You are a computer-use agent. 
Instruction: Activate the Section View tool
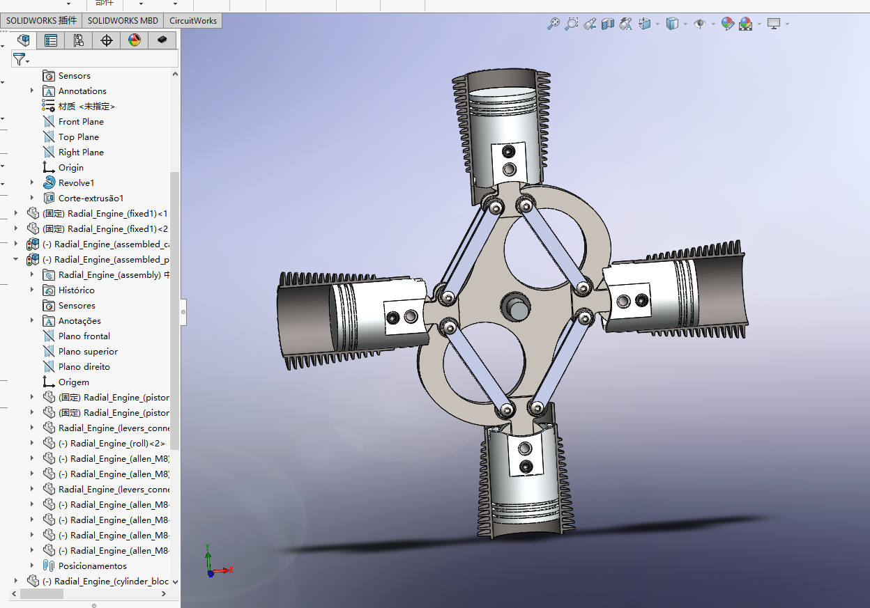[x=608, y=24]
